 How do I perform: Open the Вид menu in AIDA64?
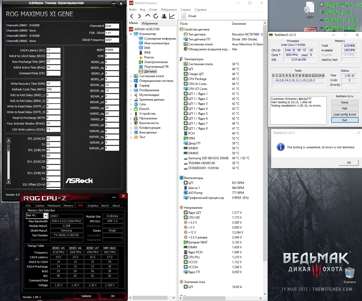coord(143,10)
